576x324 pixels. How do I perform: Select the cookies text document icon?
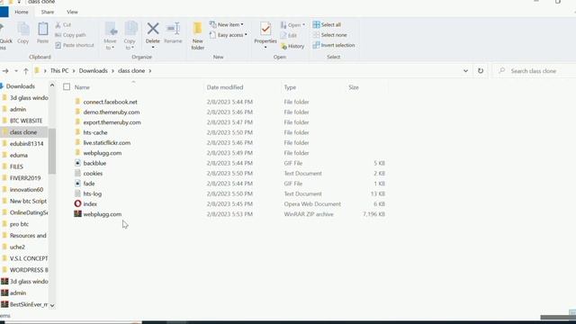click(x=77, y=173)
